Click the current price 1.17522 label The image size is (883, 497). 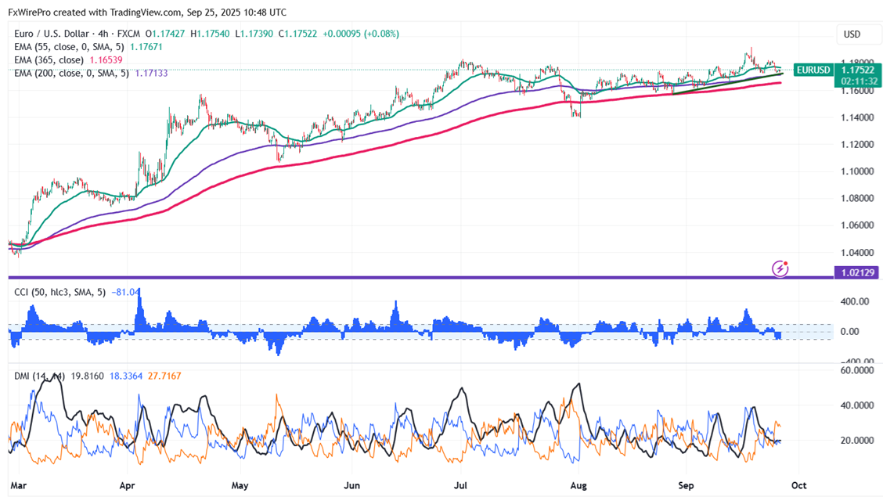(x=858, y=70)
